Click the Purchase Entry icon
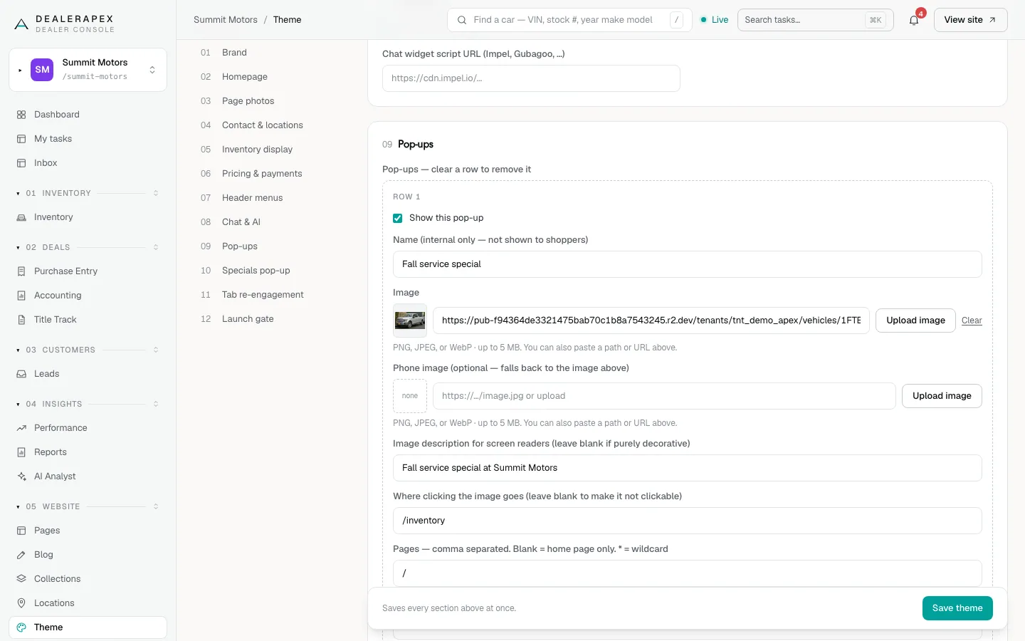This screenshot has height=641, width=1025. tap(21, 271)
